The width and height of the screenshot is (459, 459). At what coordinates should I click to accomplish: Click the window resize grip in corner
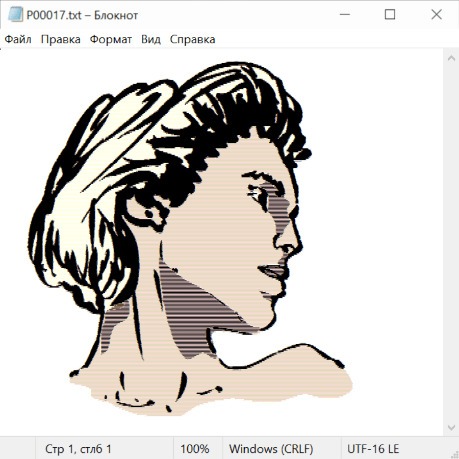coord(454,454)
